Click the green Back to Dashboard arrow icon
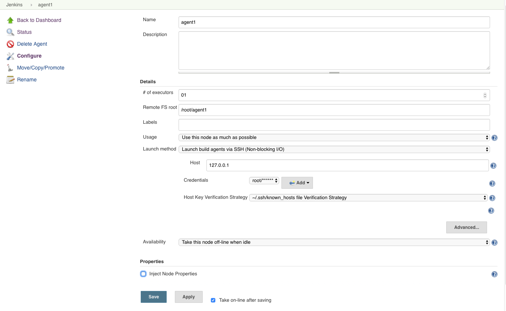 [x=10, y=20]
